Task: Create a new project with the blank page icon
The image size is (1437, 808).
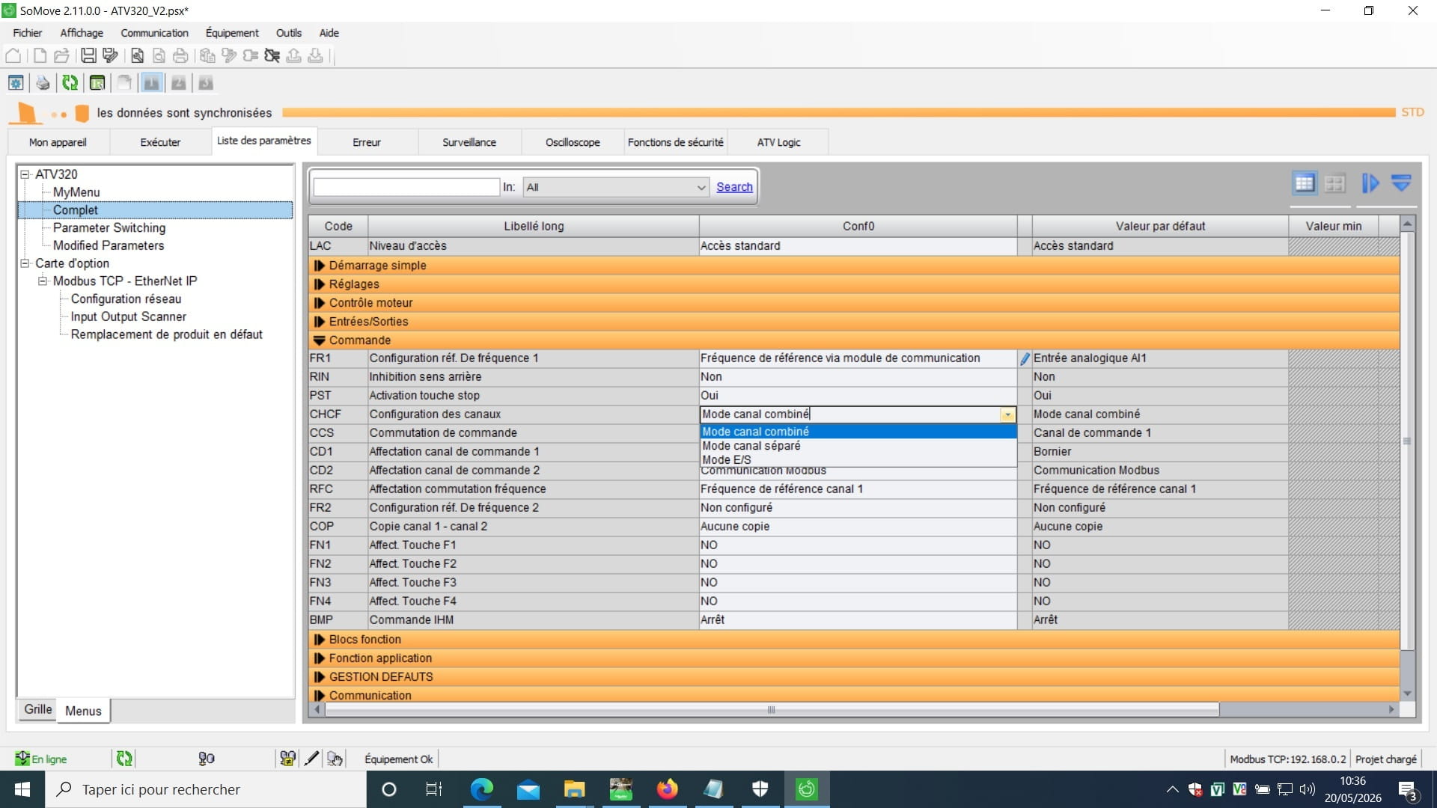Action: coord(40,55)
